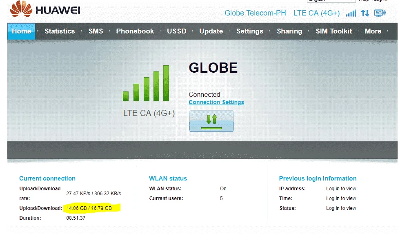Click the Duration label
Screen dimensions: 418x243
[x=30, y=218]
